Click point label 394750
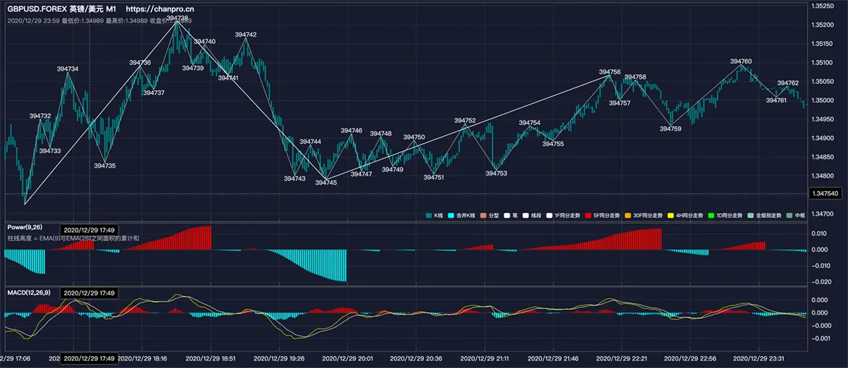 pyautogui.click(x=414, y=137)
